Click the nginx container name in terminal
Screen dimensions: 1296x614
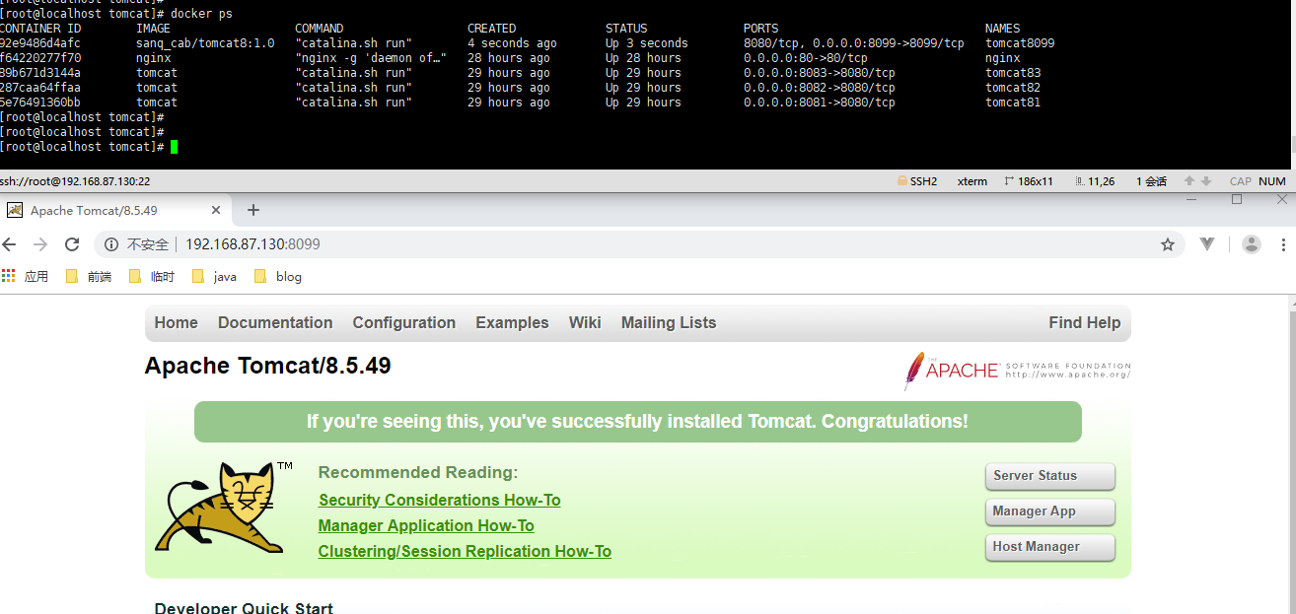[1003, 58]
